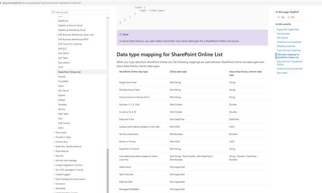Open the Salesforce connector article
The image size is (322, 193).
pyautogui.click(x=63, y=21)
